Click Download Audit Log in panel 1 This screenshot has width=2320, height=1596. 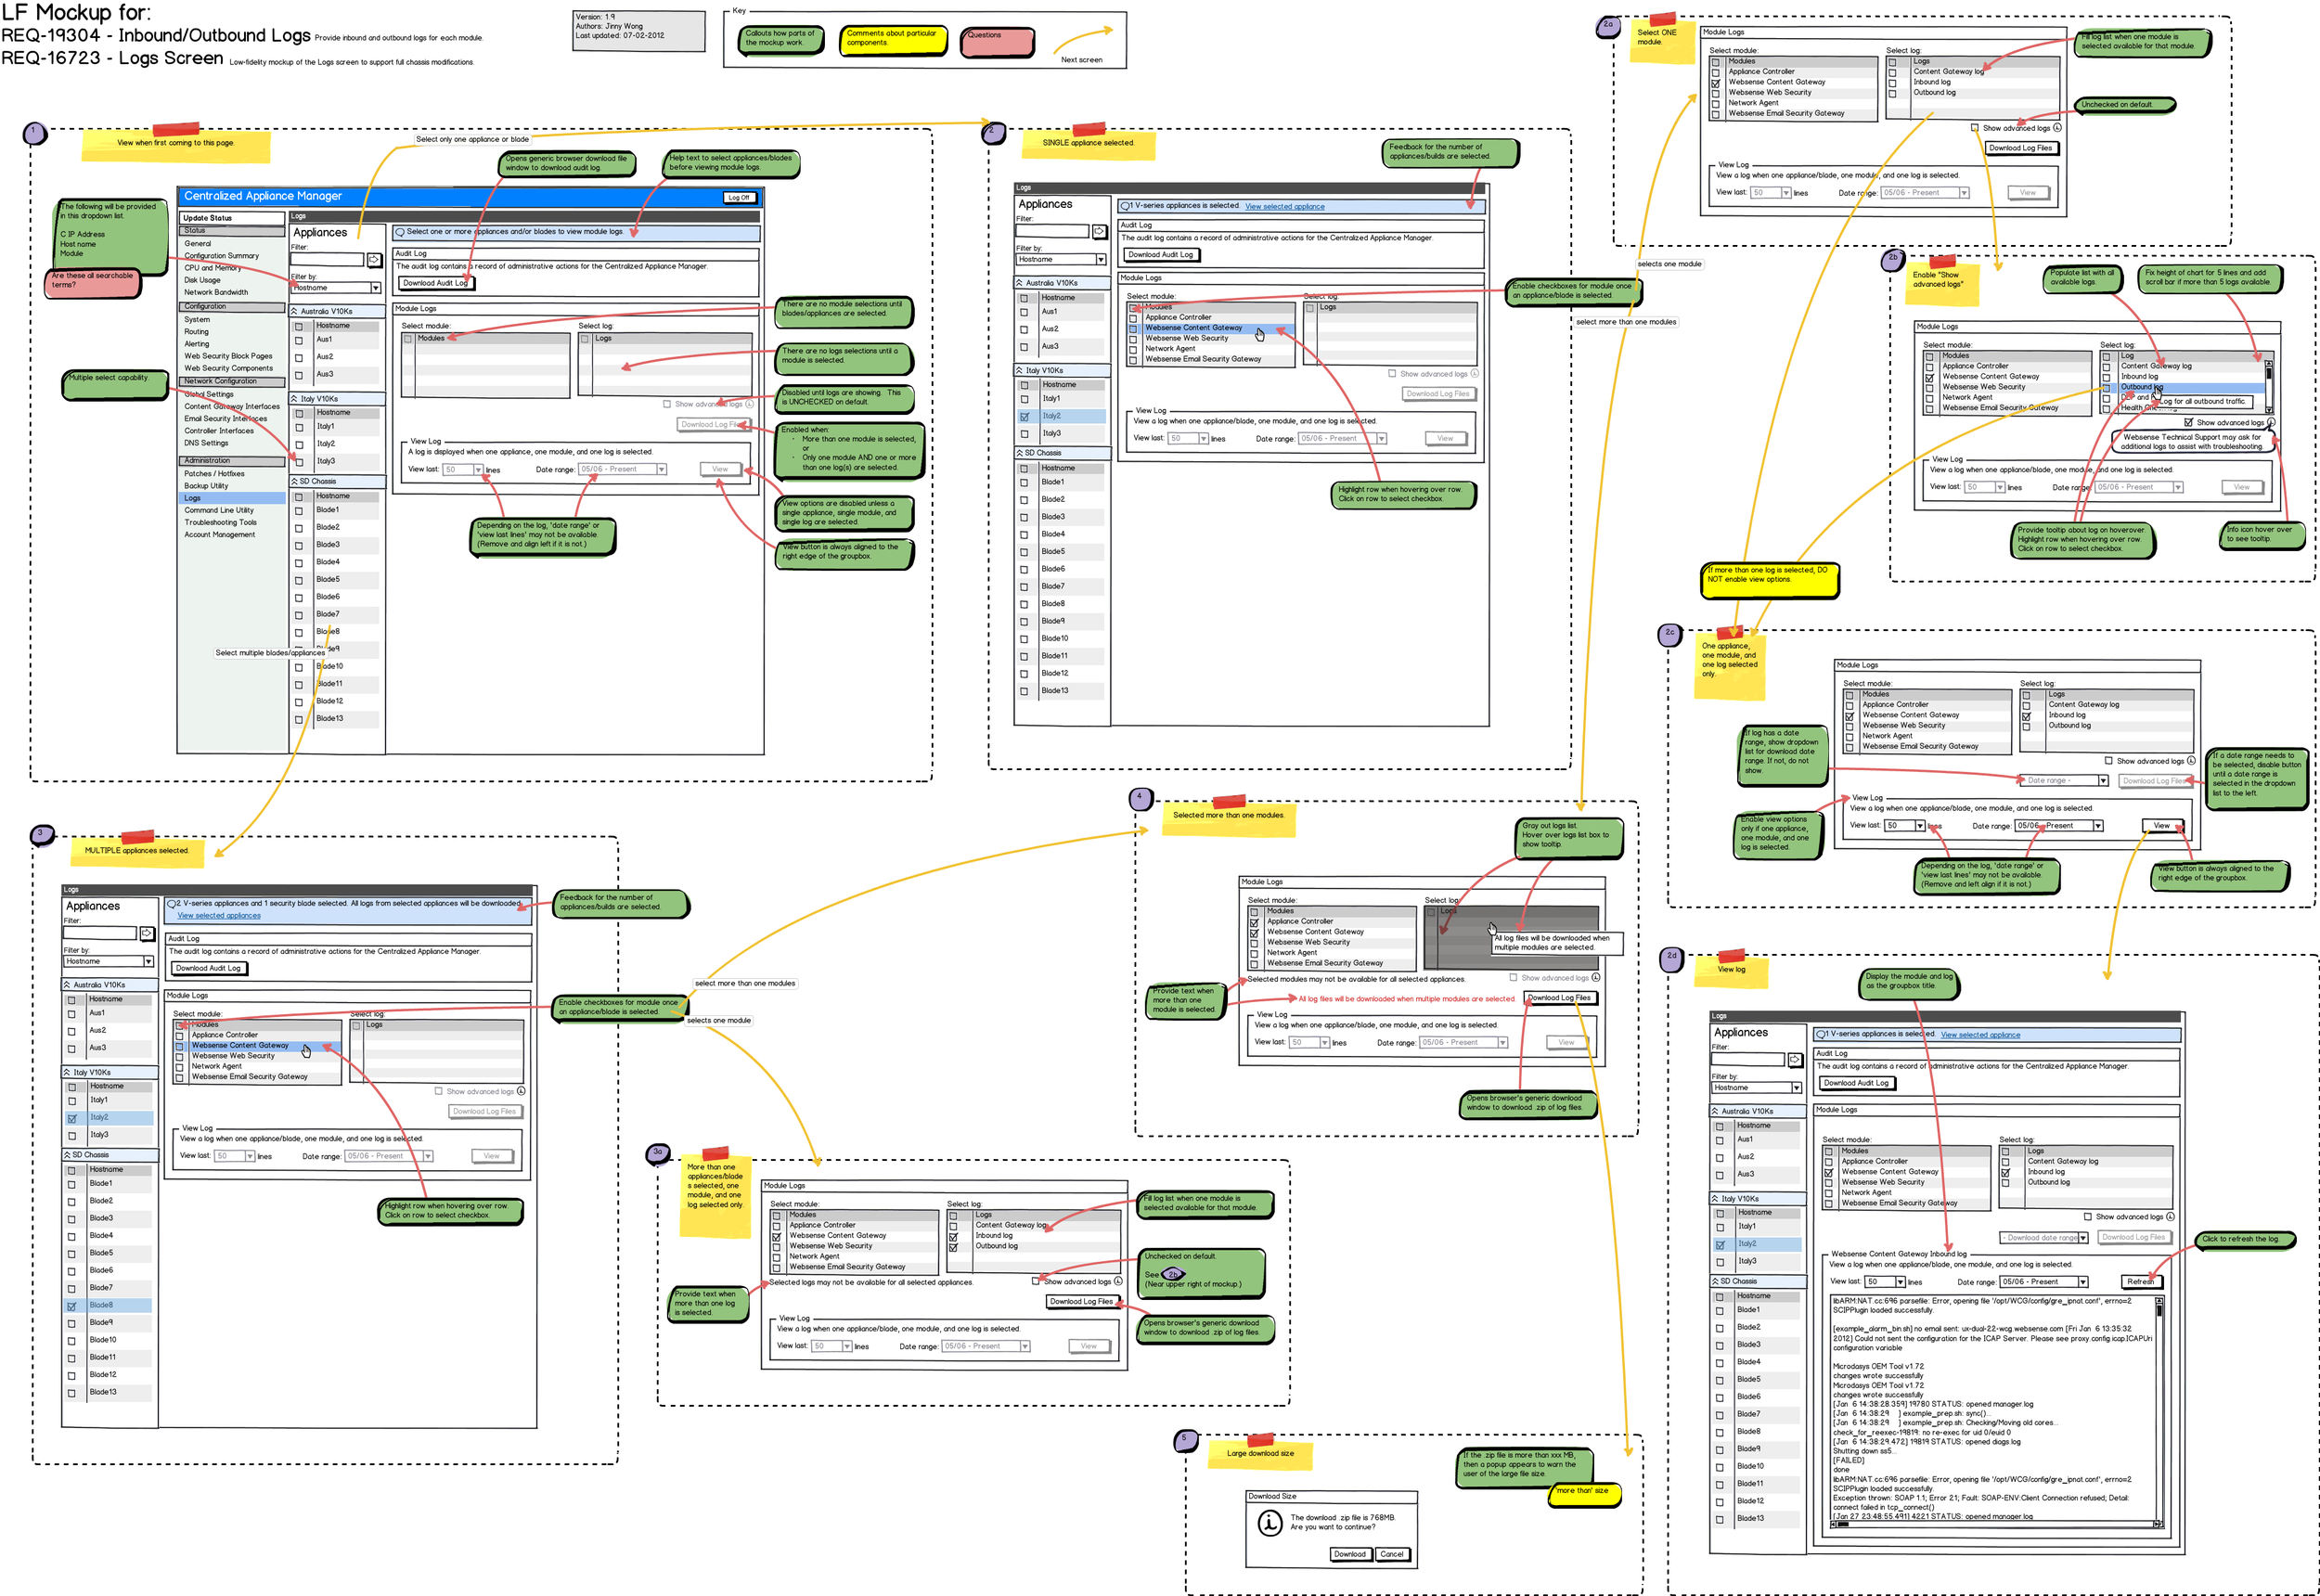click(435, 283)
